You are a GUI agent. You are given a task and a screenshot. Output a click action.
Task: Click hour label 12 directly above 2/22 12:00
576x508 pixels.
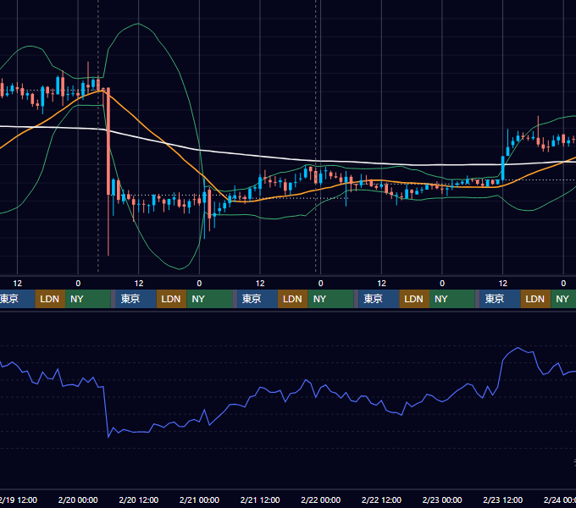pos(381,284)
